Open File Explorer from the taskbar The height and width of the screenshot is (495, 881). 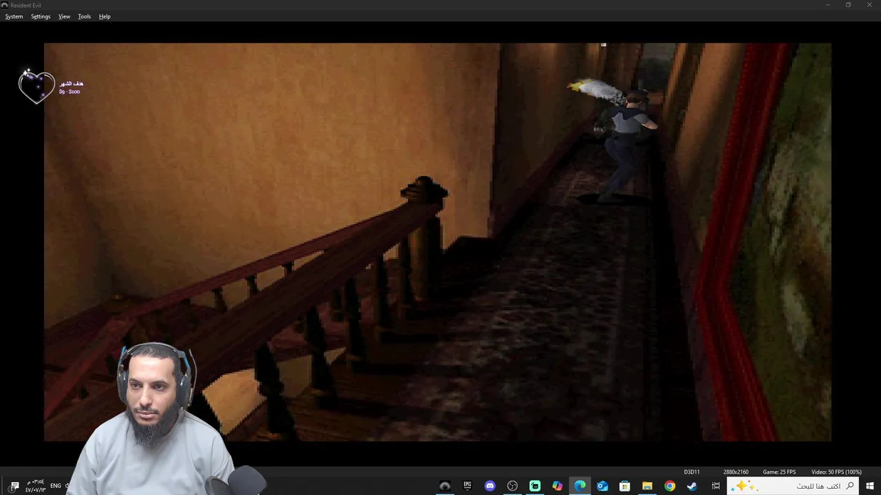click(x=647, y=486)
